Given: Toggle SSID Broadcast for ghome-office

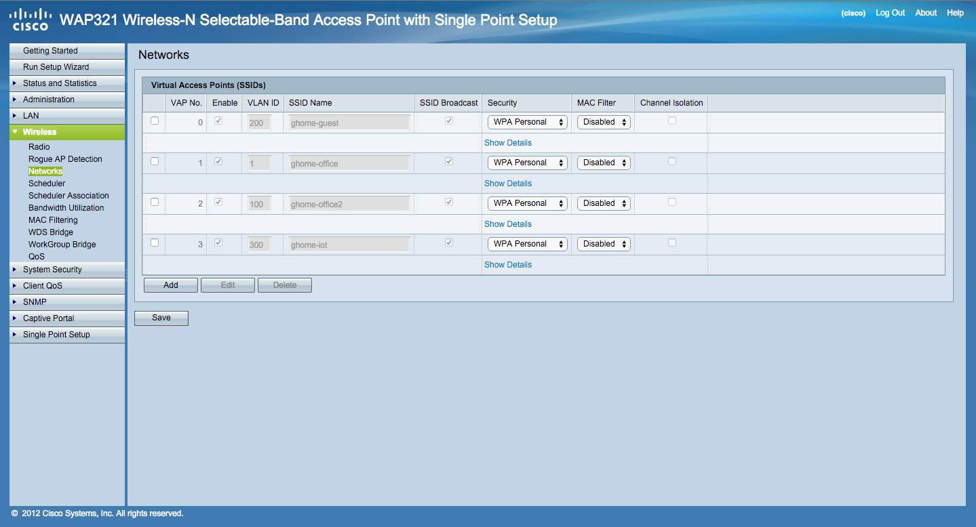Looking at the screenshot, I should click(x=449, y=161).
